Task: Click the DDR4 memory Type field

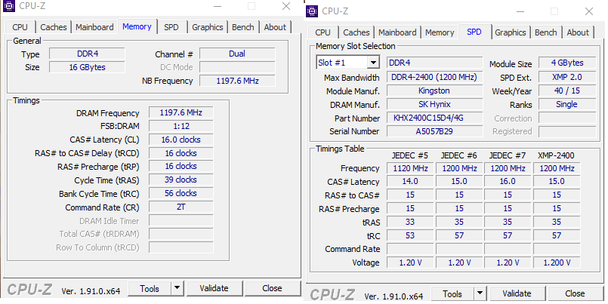Action: (88, 54)
